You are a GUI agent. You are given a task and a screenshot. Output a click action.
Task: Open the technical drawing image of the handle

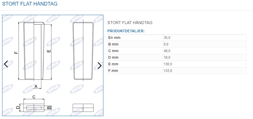[53, 65]
